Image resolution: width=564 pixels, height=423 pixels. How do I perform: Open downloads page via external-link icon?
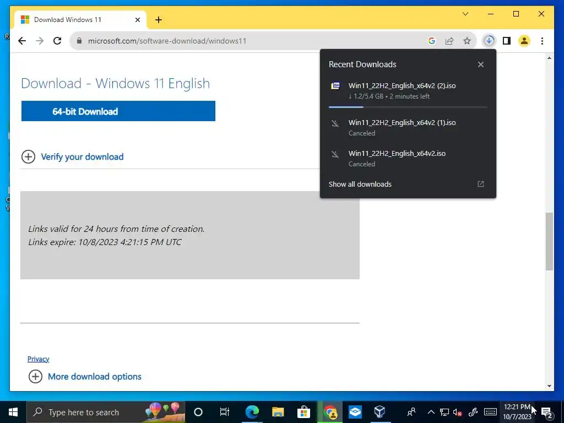click(x=480, y=184)
